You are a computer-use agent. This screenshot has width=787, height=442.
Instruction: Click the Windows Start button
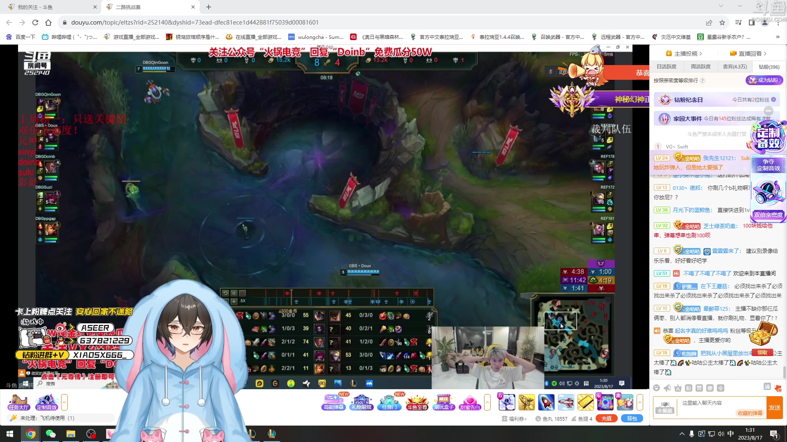coord(10,434)
